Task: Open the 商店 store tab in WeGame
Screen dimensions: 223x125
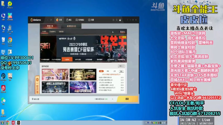Action: [x=69, y=20]
